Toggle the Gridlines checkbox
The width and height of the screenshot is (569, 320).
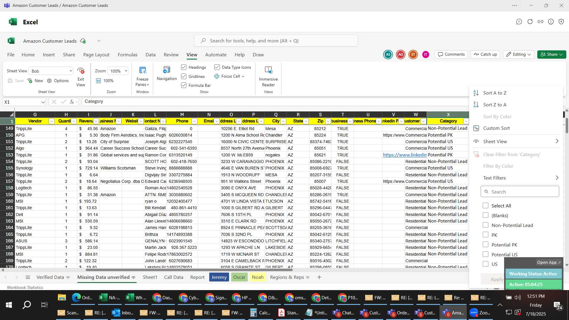[184, 76]
